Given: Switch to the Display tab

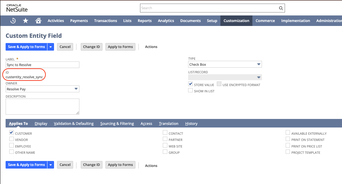Looking at the screenshot, I should click(x=41, y=124).
